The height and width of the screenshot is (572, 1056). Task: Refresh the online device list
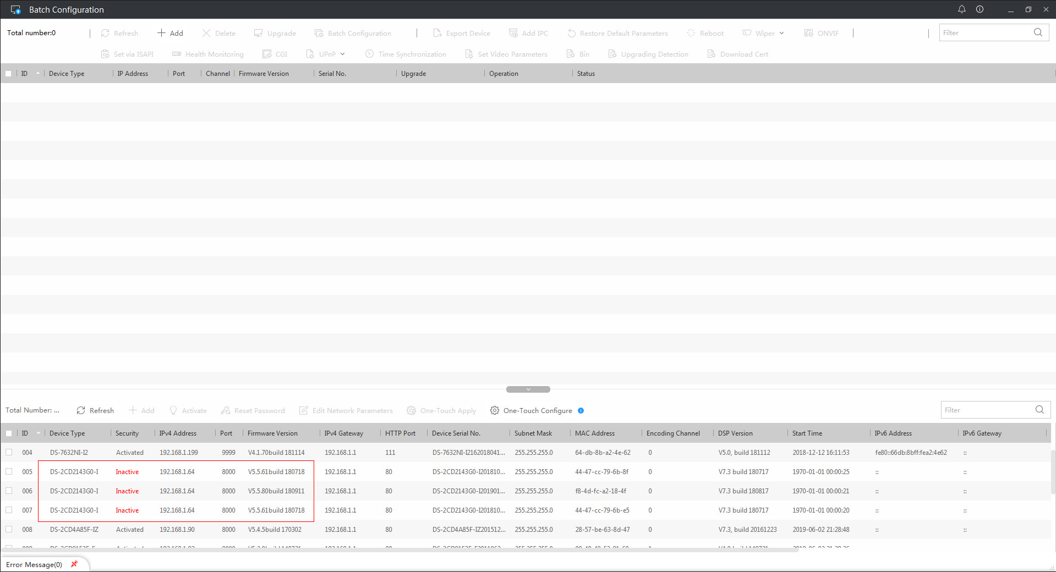[95, 411]
